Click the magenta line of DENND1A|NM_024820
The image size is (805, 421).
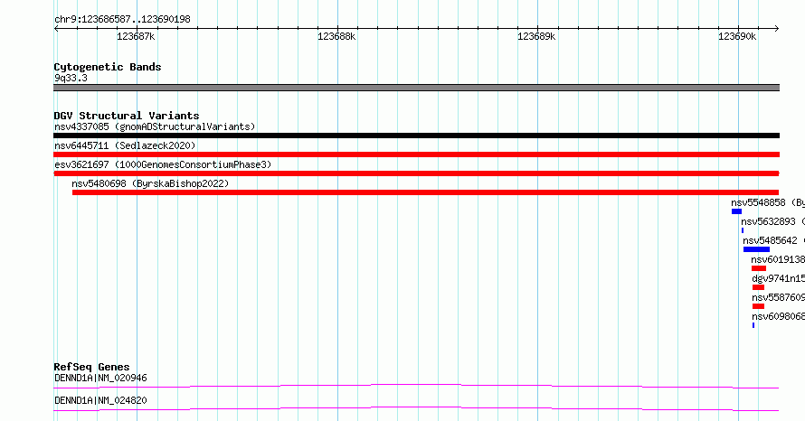(416, 408)
